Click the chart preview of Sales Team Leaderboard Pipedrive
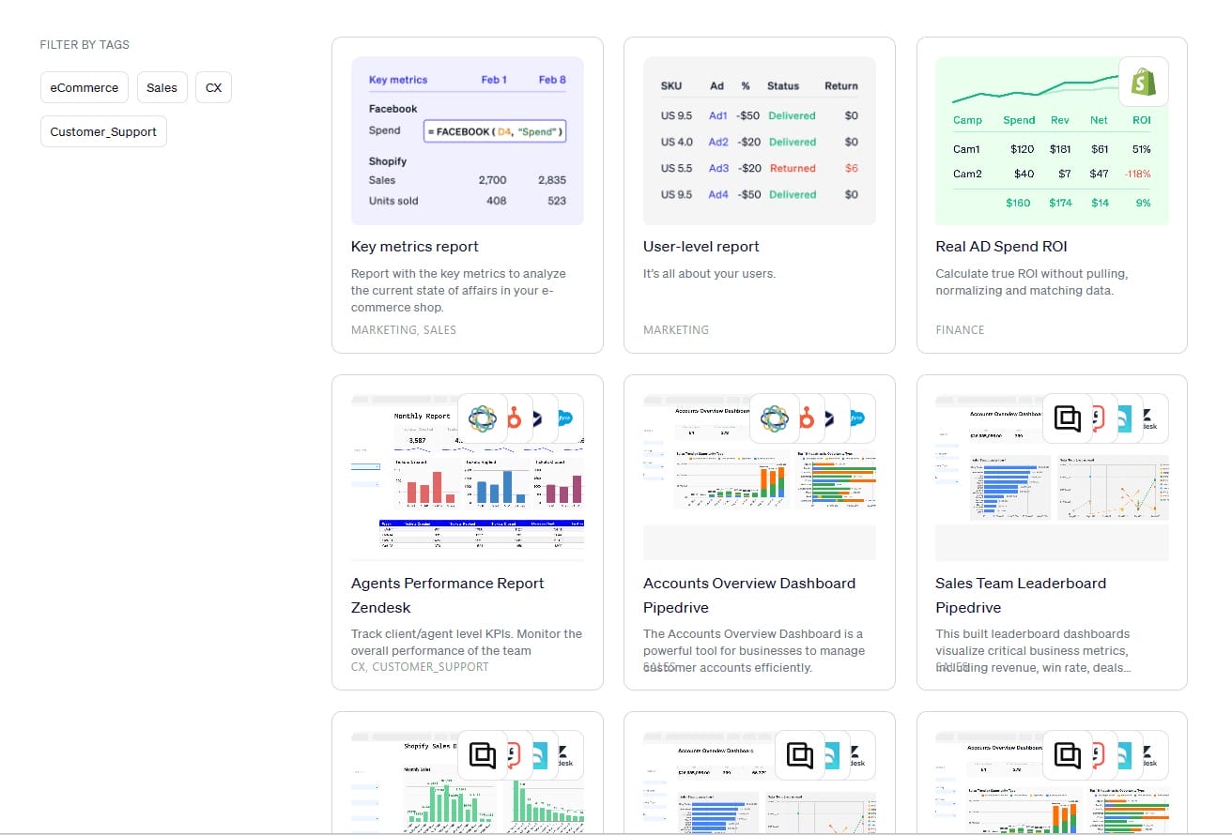The width and height of the screenshot is (1232, 835). (1052, 478)
